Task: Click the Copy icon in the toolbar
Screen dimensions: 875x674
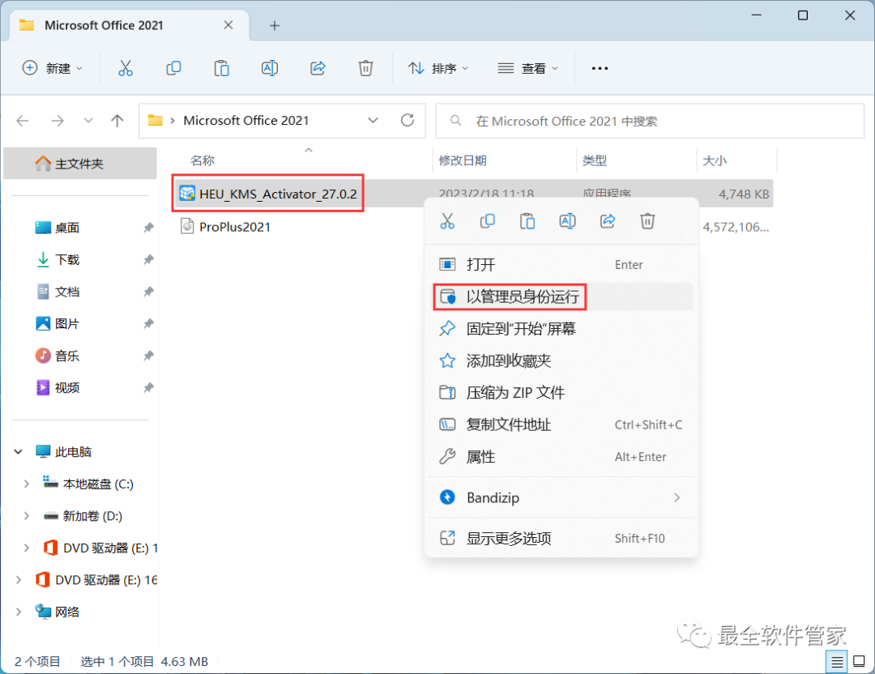Action: [x=173, y=68]
